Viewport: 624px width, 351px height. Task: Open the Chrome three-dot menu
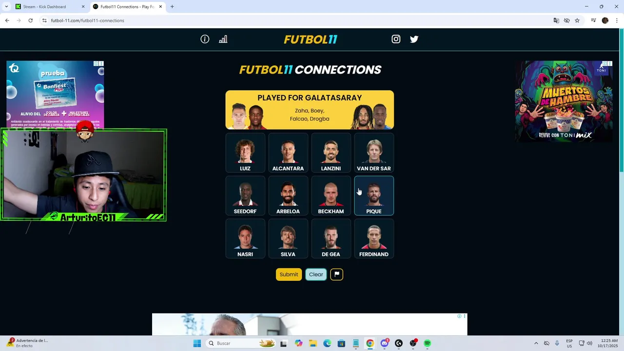[x=617, y=20]
